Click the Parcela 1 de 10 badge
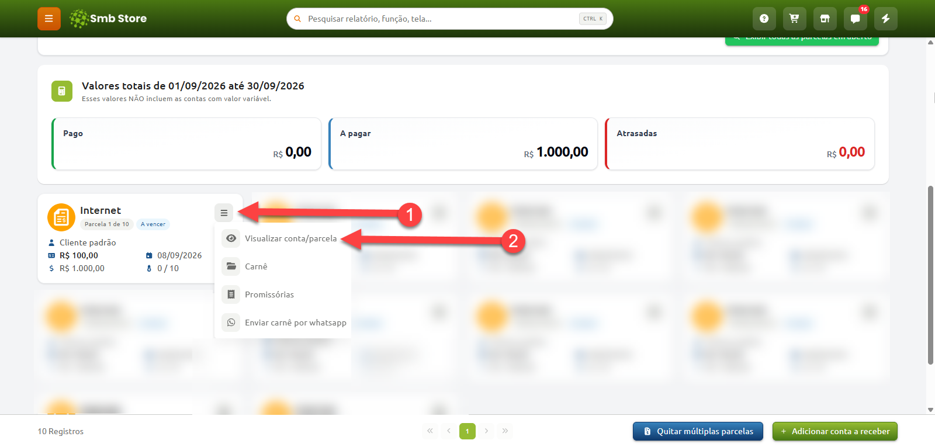Image resolution: width=935 pixels, height=447 pixels. pyautogui.click(x=107, y=224)
